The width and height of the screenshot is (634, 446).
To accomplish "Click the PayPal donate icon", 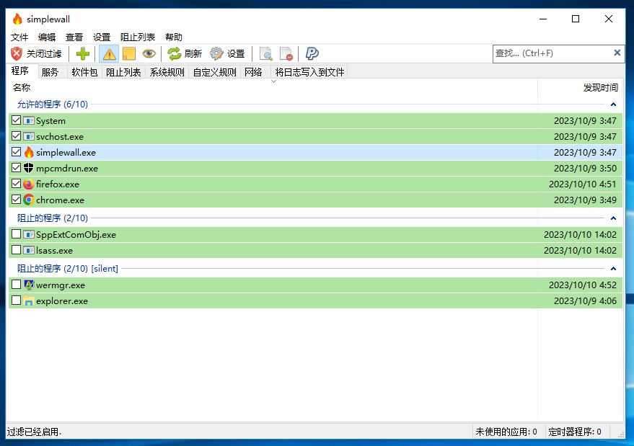I will [x=312, y=53].
